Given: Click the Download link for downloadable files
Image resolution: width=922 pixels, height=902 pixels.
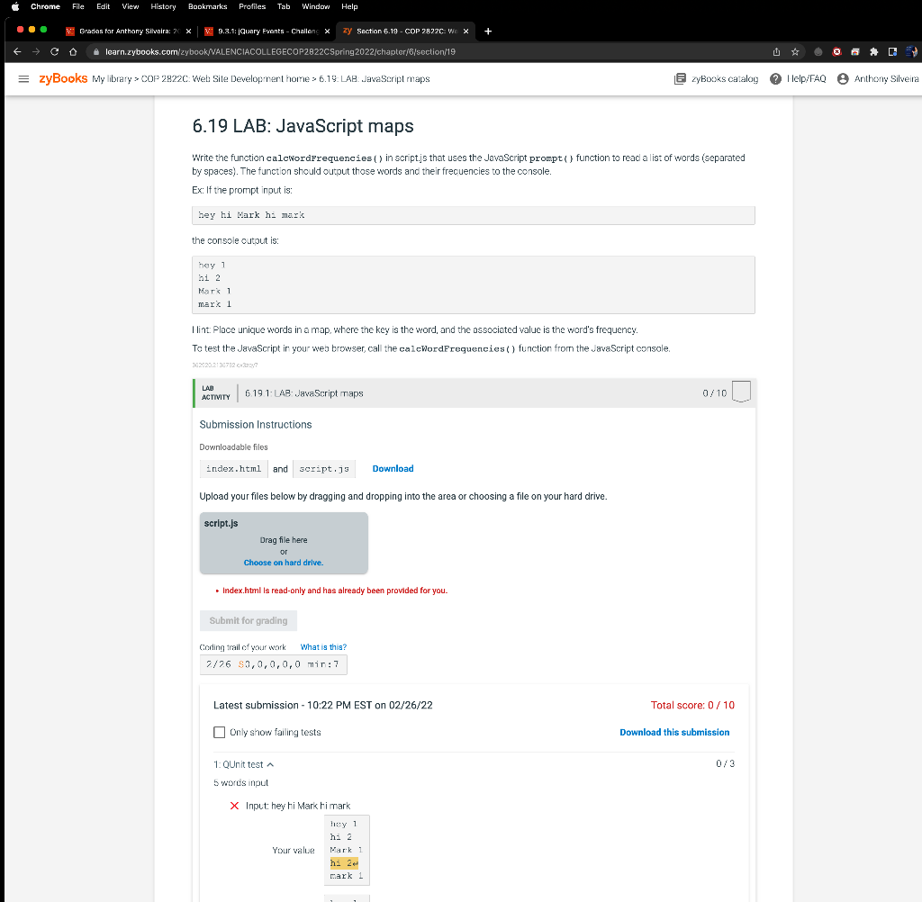Looking at the screenshot, I should click(393, 468).
